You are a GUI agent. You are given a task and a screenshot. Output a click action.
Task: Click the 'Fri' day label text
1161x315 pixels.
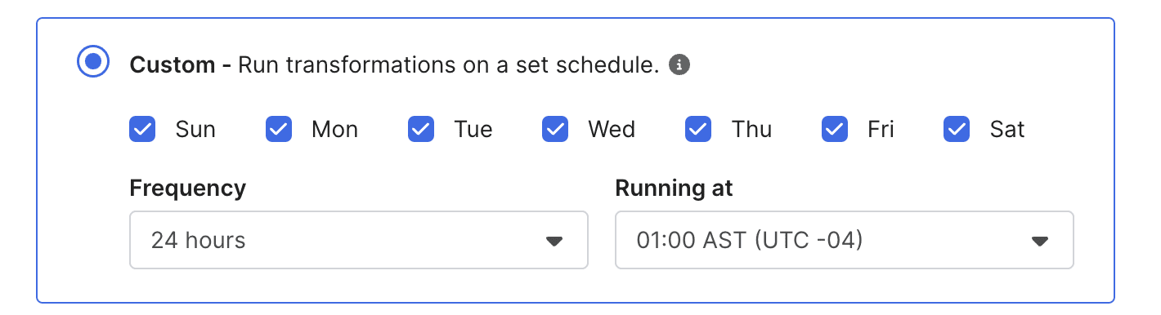tap(881, 129)
